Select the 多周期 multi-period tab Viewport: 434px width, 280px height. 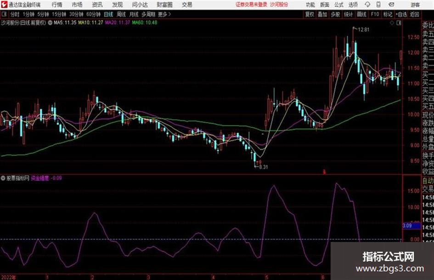tap(148, 14)
